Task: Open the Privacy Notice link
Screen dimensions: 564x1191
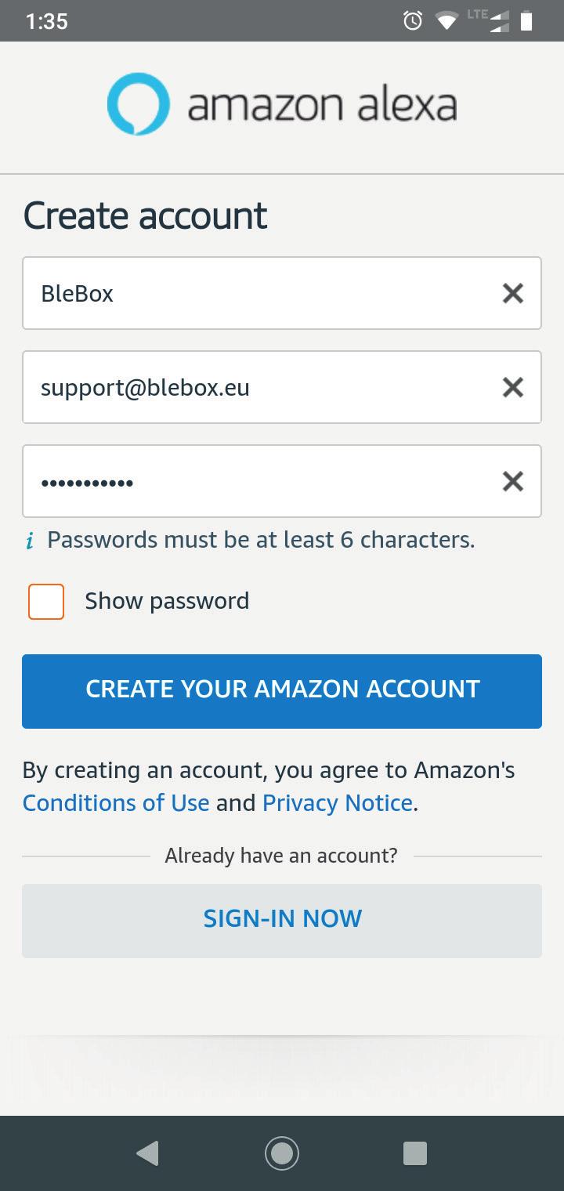Action: click(x=338, y=803)
